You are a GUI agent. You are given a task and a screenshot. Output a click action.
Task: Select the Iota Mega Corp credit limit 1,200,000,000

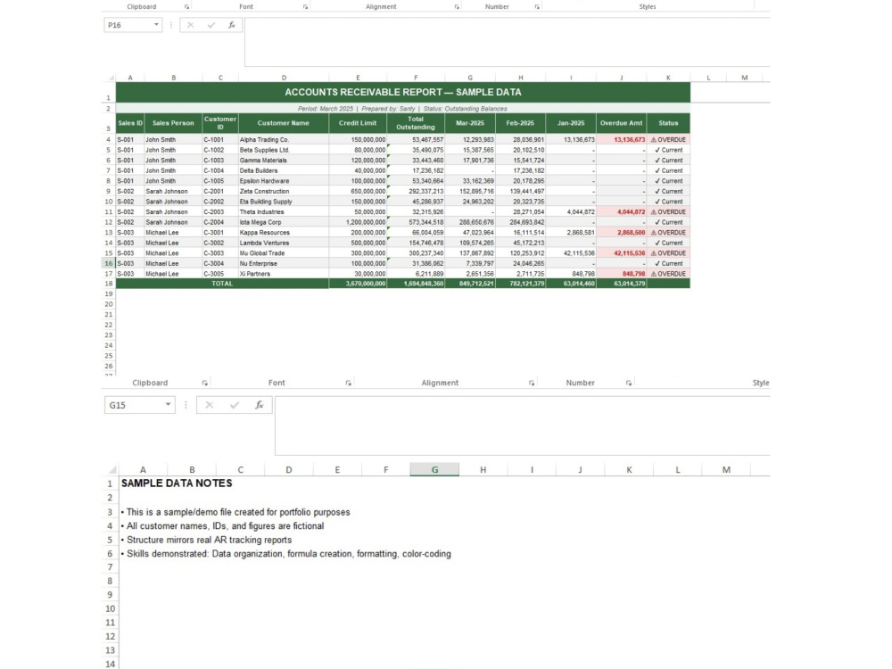coord(358,222)
